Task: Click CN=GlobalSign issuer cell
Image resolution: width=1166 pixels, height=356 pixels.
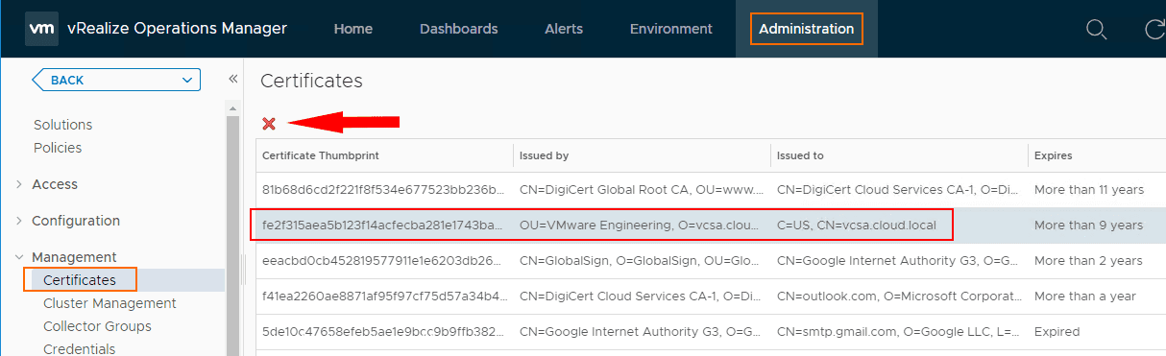Action: [642, 260]
